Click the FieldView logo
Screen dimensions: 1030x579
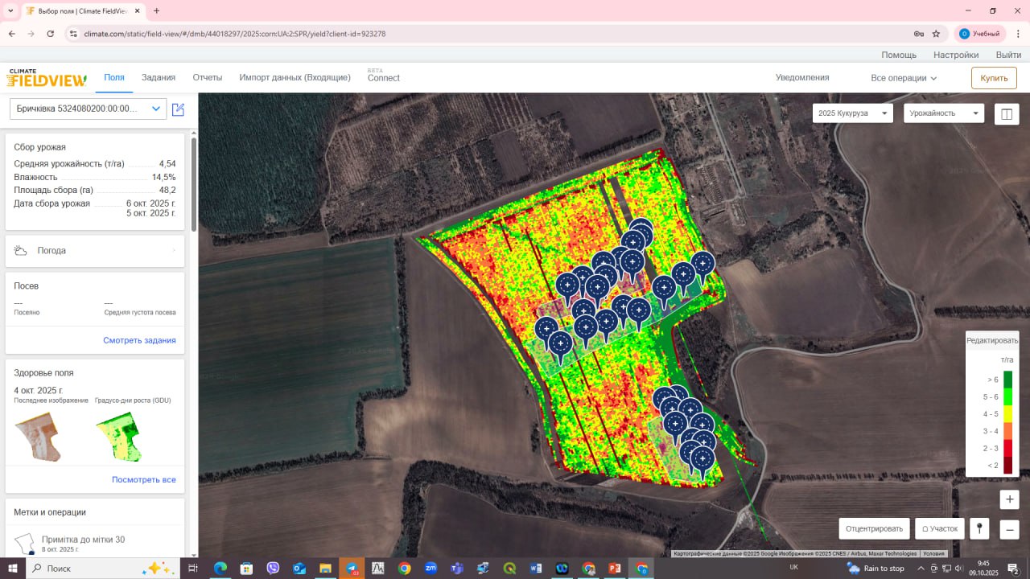(x=47, y=78)
